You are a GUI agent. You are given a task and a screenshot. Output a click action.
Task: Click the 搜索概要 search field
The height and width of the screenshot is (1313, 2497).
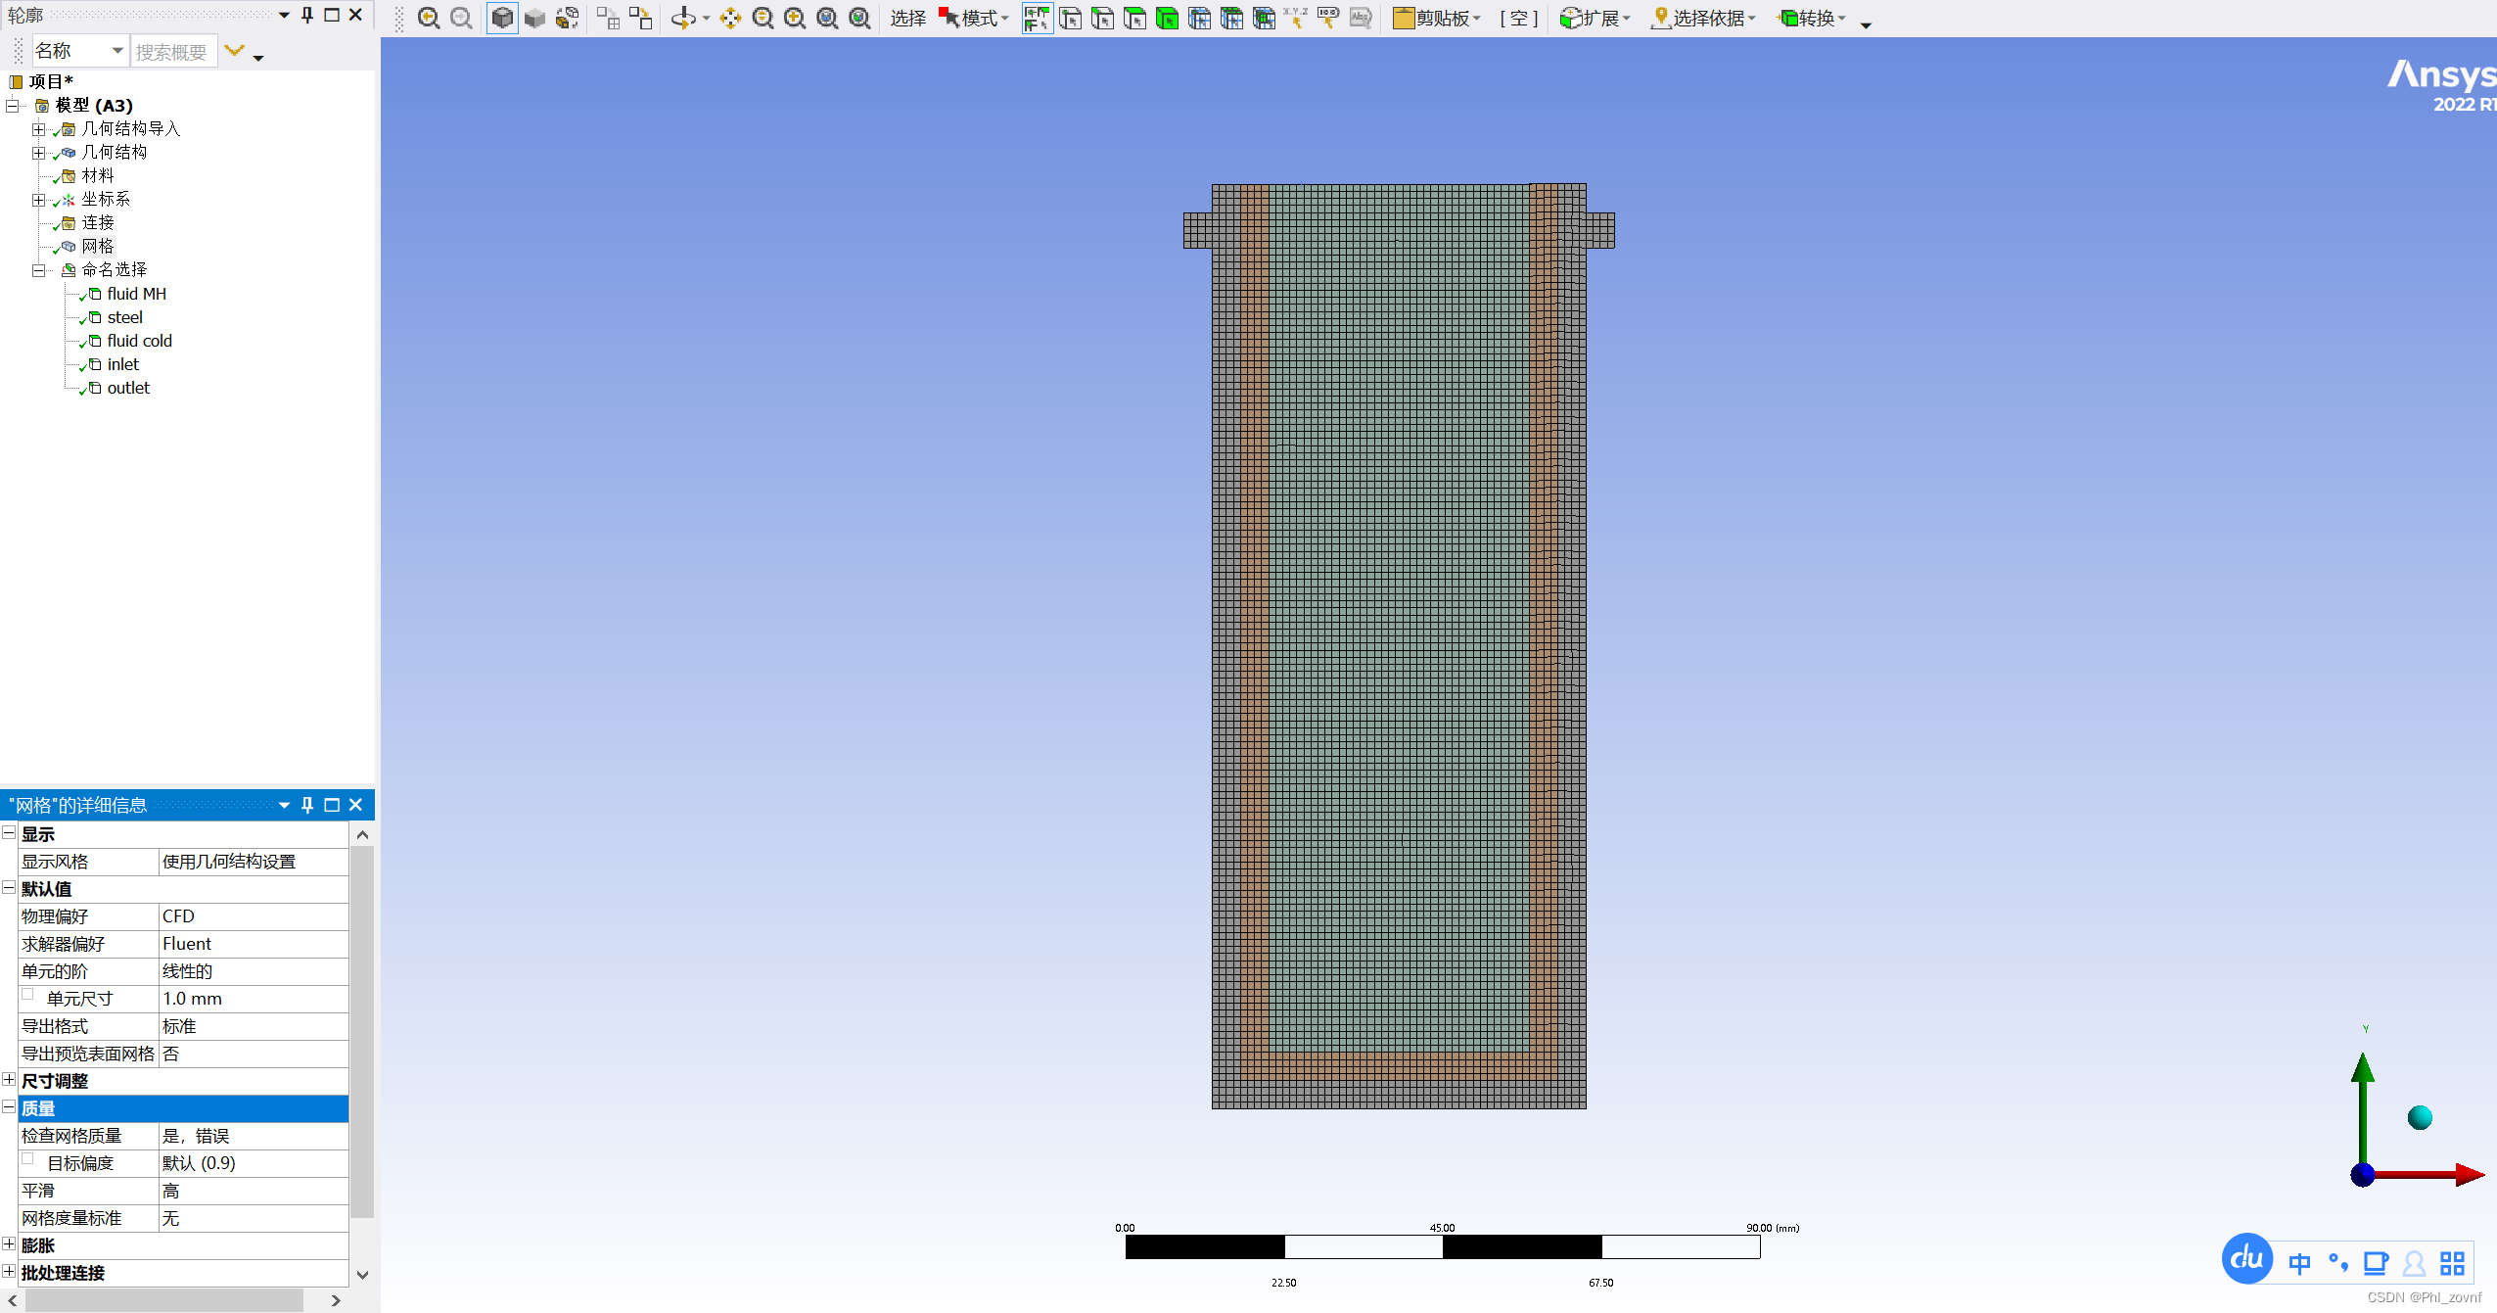point(173,52)
